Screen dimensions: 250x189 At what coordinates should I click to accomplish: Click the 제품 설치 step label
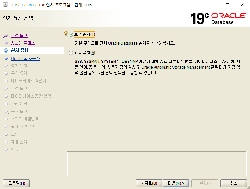[x=19, y=142]
